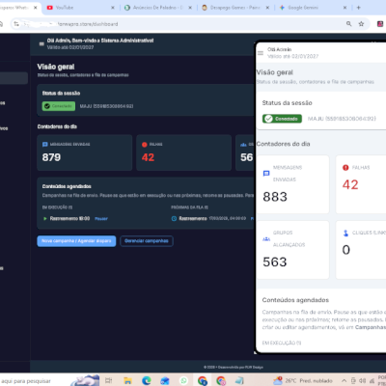Click the cliques link icon above the 0 value
Screen dimensions: 386x386
[x=345, y=233]
